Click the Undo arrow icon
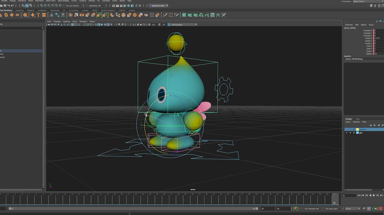This screenshot has height=215, width=384. 8,6
